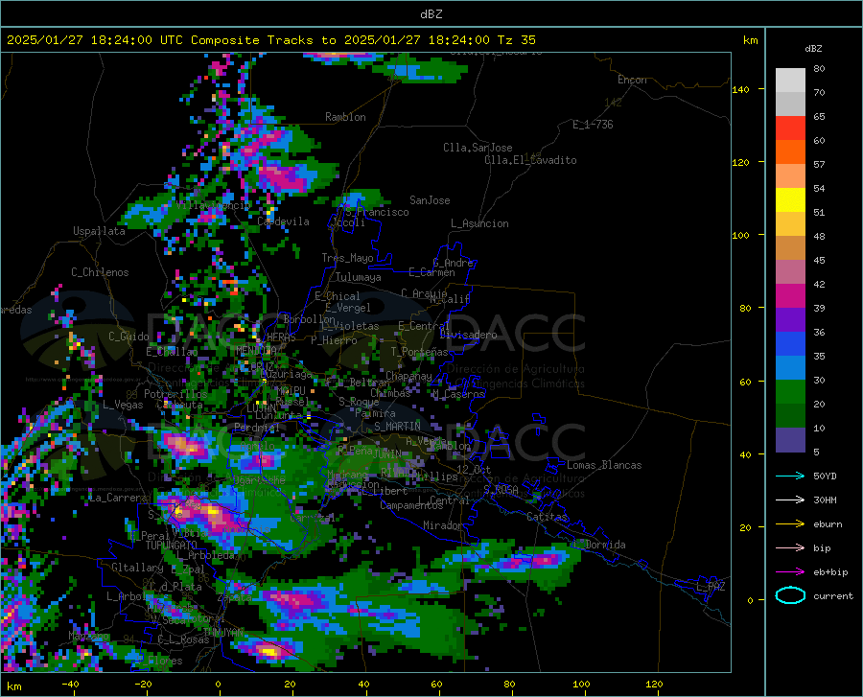The width and height of the screenshot is (863, 697).
Task: Click the Lomas_Blancas place label
Action: point(604,465)
